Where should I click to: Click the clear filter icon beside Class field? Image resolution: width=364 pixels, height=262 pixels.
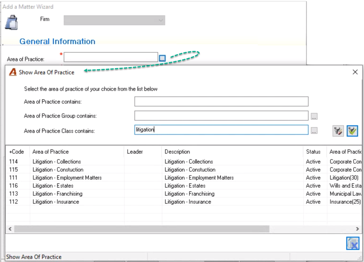338,131
